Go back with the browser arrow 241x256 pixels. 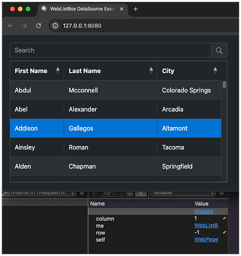coord(11,26)
